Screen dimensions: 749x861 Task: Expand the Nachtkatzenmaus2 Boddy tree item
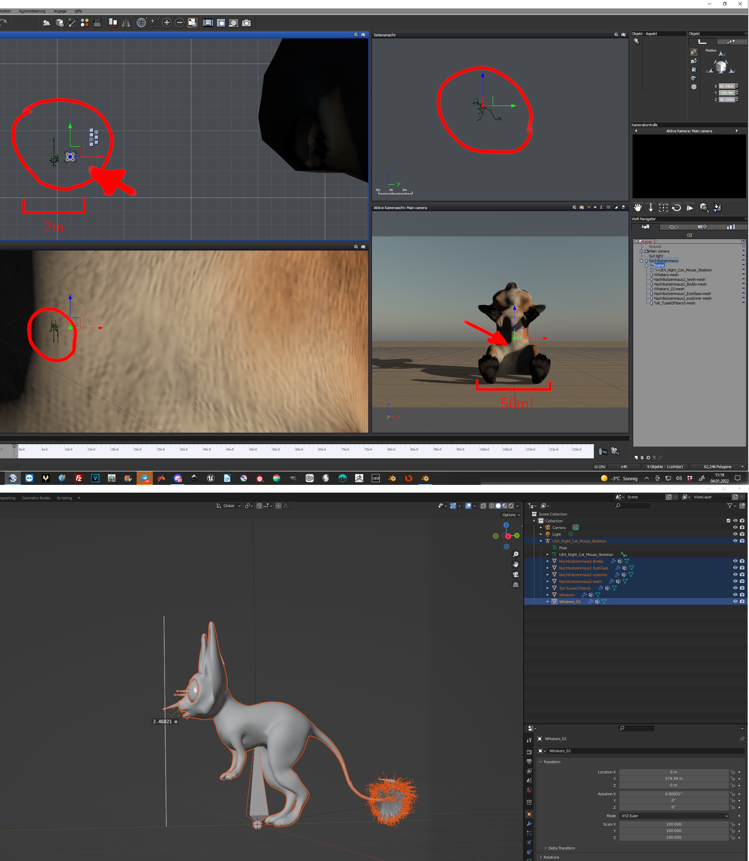point(548,561)
